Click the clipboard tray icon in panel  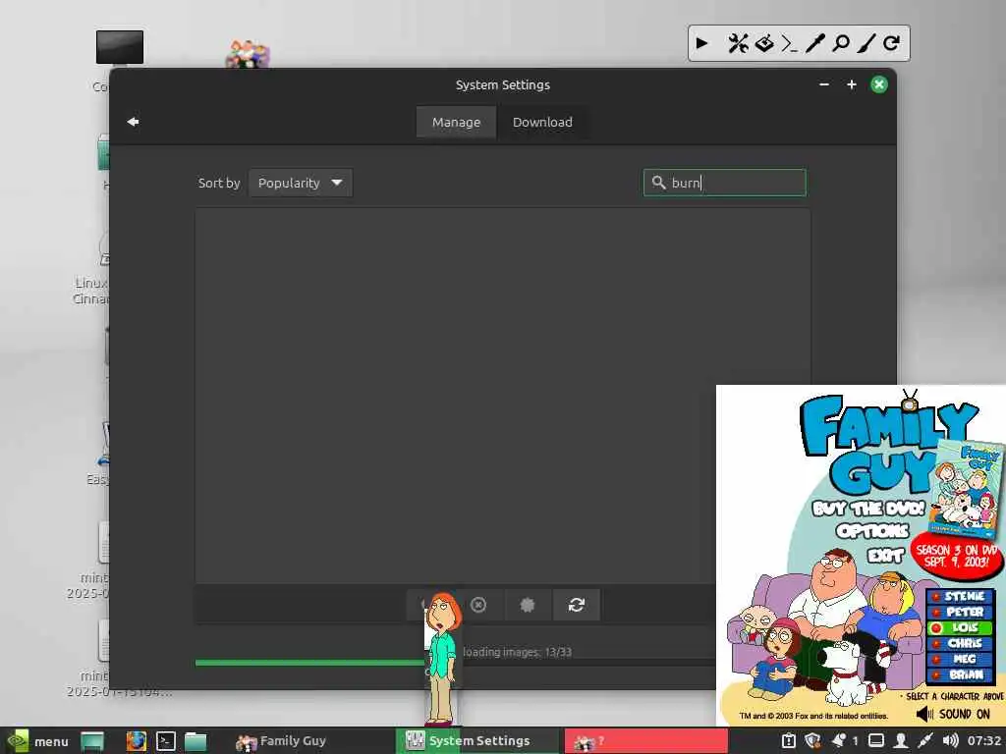coord(789,740)
